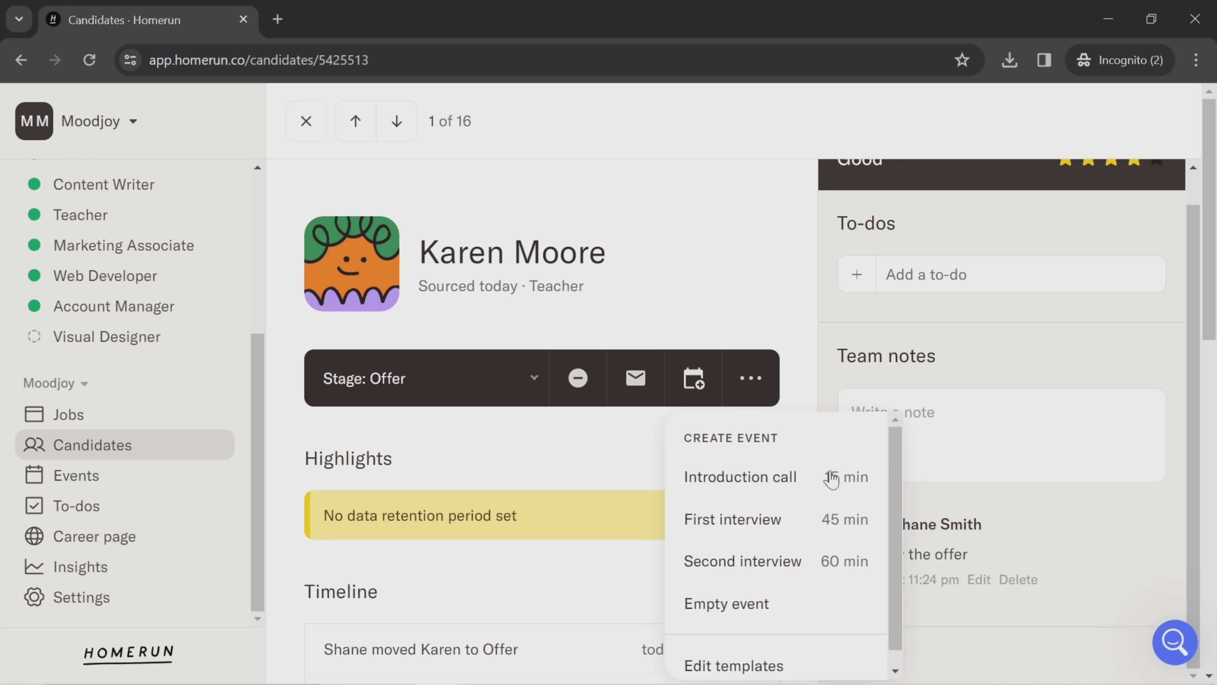Click the email candidate envelope icon
Screen dimensions: 1217x685
tap(635, 378)
